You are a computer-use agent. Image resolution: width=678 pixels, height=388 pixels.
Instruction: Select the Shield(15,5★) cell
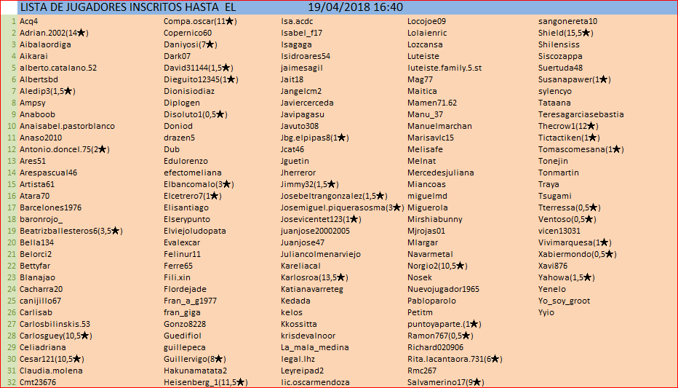pyautogui.click(x=565, y=33)
